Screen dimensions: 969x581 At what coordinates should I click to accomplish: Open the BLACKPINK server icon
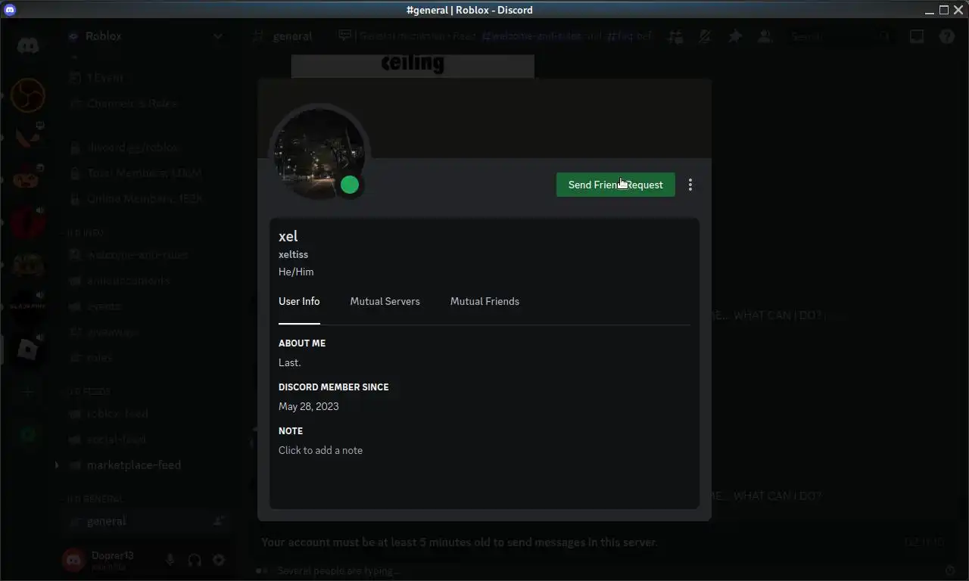28,306
